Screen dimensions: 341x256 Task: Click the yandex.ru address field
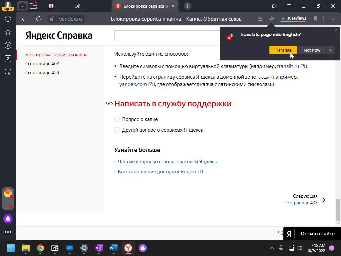[71, 19]
